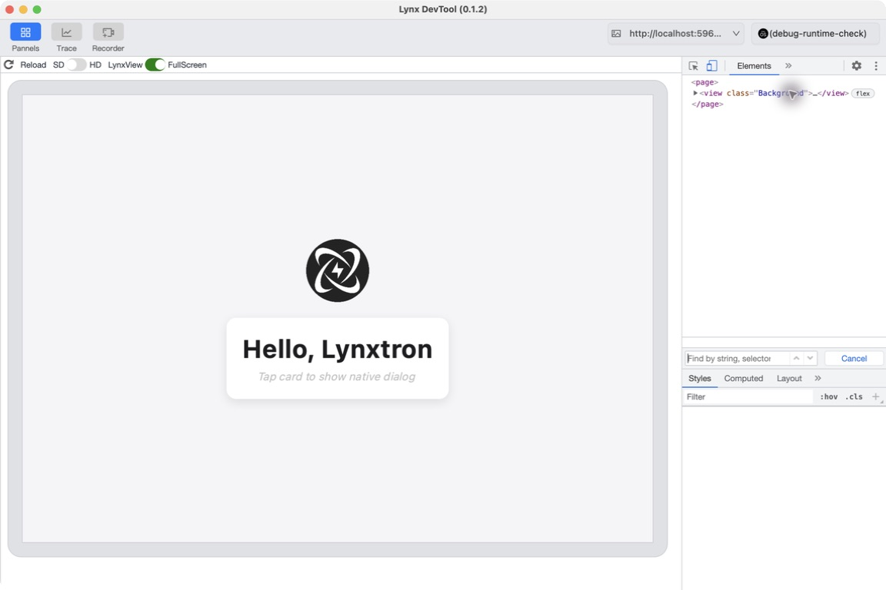Click the 'Tap card to show native dialog' text
Image resolution: width=886 pixels, height=590 pixels.
(x=337, y=376)
